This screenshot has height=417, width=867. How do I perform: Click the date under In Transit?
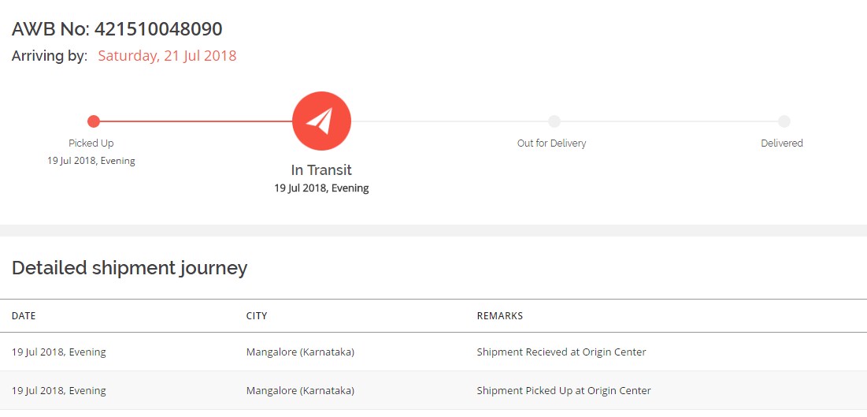click(321, 188)
